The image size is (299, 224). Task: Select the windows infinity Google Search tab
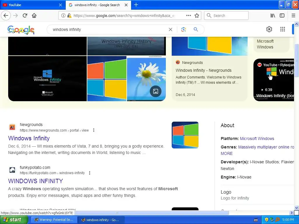[x=98, y=5]
